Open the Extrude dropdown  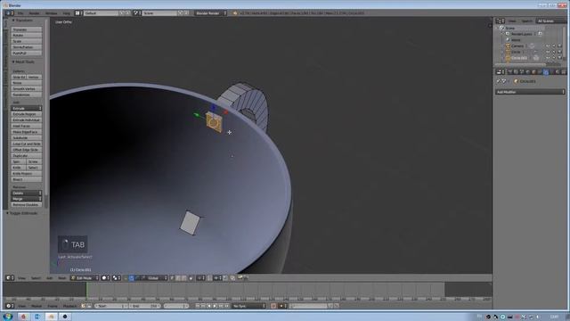[26, 109]
